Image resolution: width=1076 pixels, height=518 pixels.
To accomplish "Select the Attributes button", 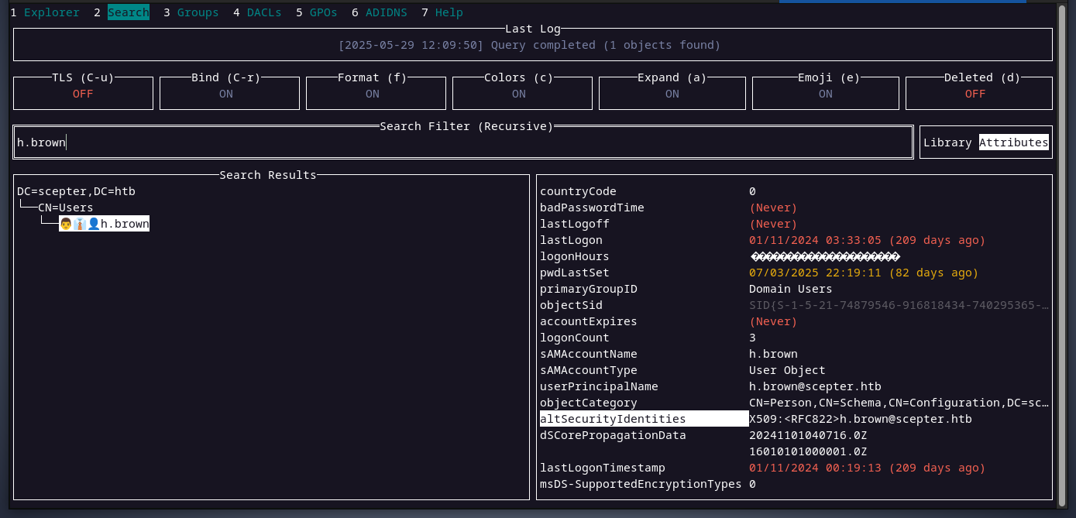I will [1013, 142].
